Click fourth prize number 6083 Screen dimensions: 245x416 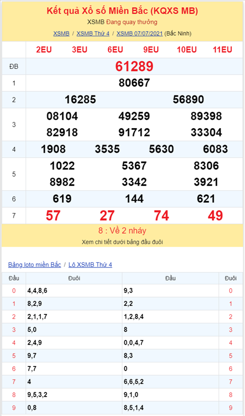point(215,149)
